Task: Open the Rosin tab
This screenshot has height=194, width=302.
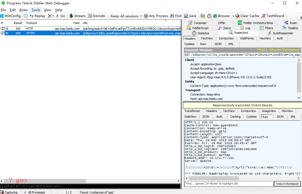Action: click(x=291, y=23)
